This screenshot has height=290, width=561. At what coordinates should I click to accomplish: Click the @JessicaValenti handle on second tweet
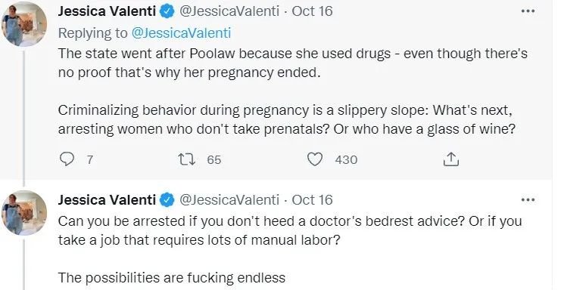(x=229, y=200)
